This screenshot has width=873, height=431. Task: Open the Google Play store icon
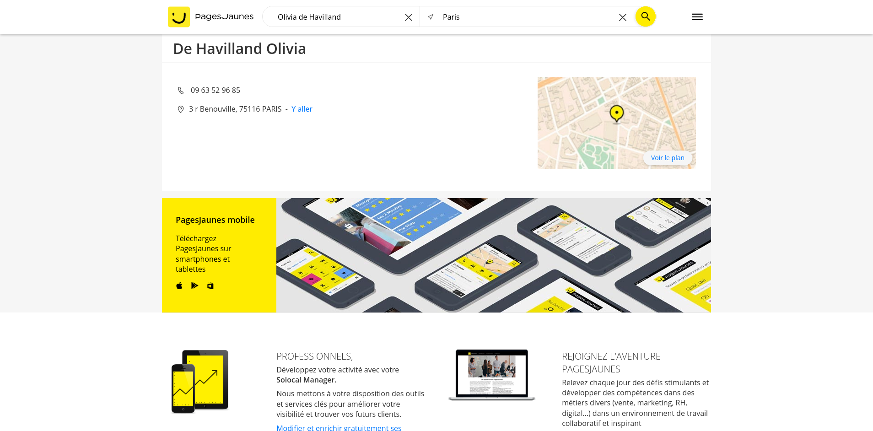tap(195, 286)
